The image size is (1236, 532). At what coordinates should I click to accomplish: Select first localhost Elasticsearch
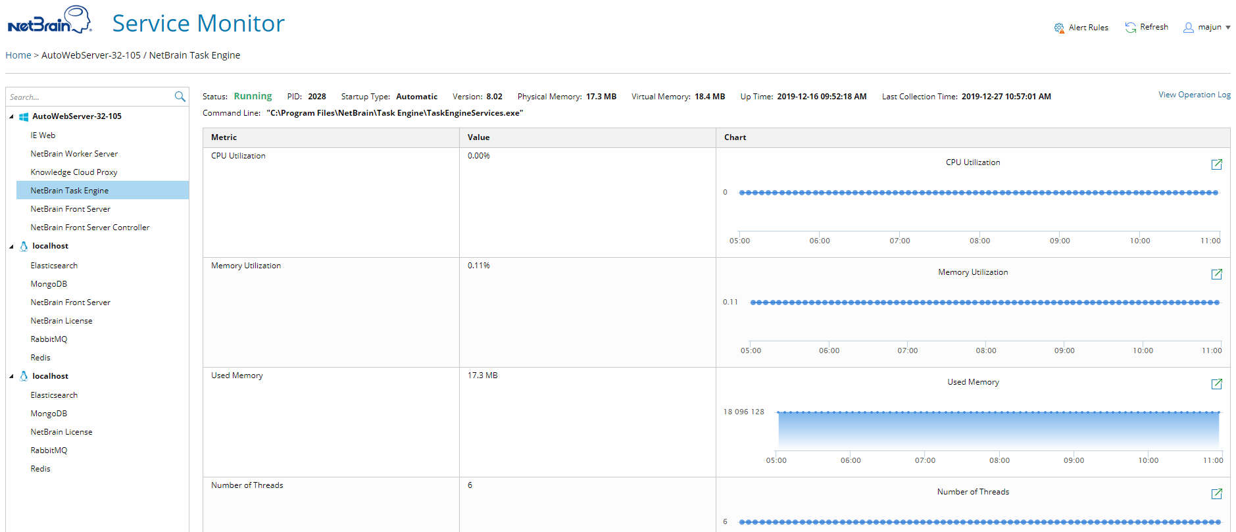coord(54,266)
